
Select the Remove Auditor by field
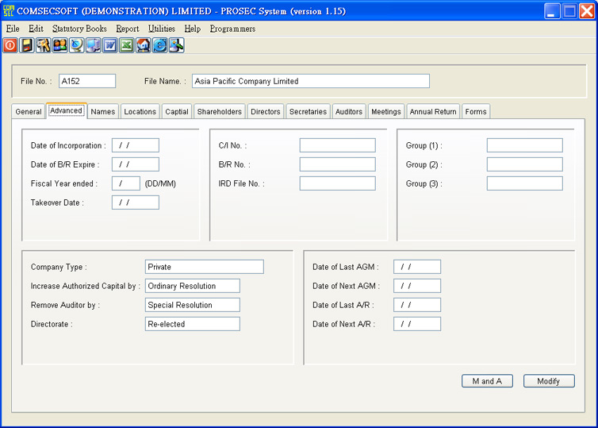coord(192,305)
